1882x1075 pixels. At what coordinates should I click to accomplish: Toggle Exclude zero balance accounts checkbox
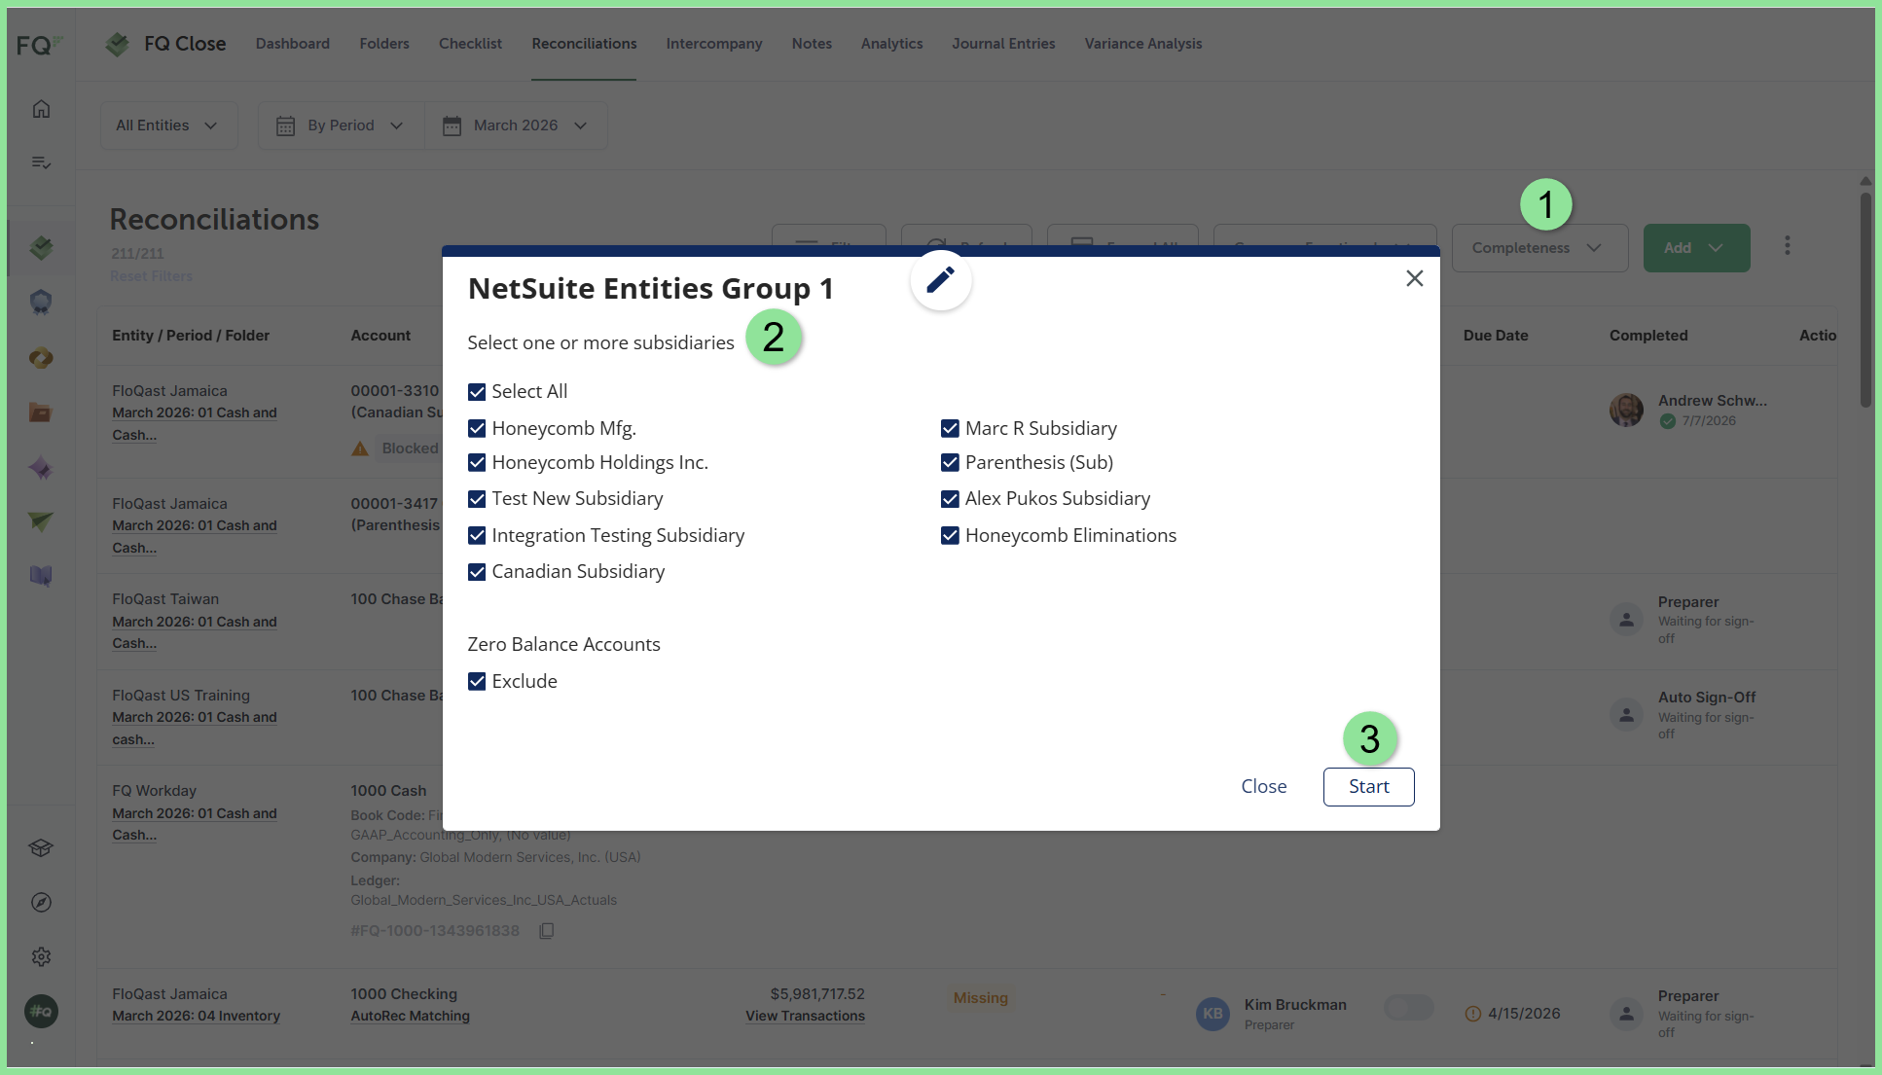pos(477,682)
